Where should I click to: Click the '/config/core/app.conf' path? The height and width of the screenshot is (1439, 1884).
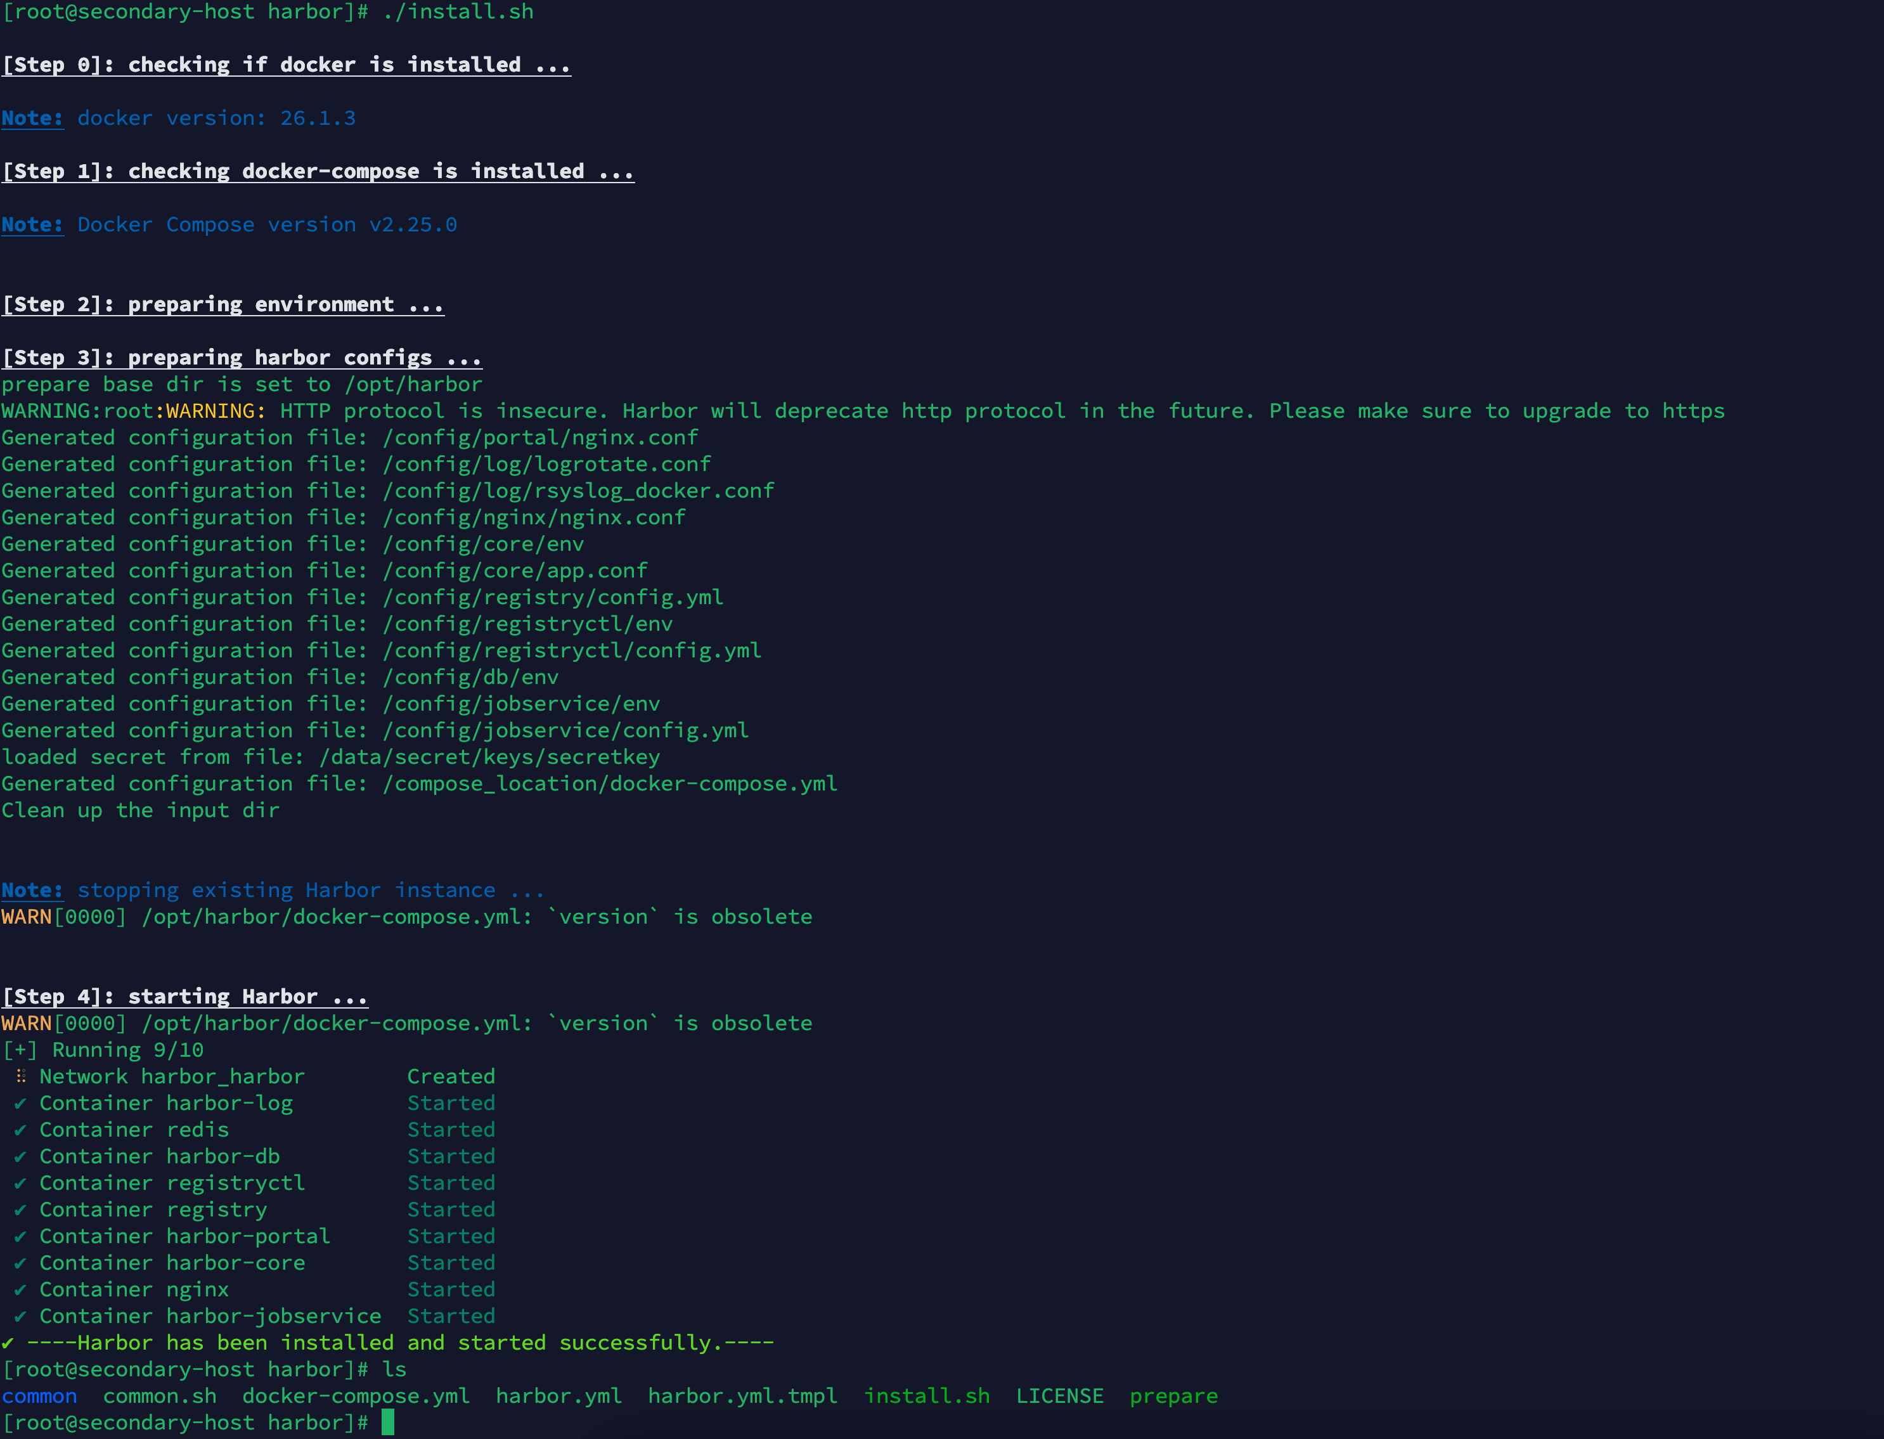point(515,571)
